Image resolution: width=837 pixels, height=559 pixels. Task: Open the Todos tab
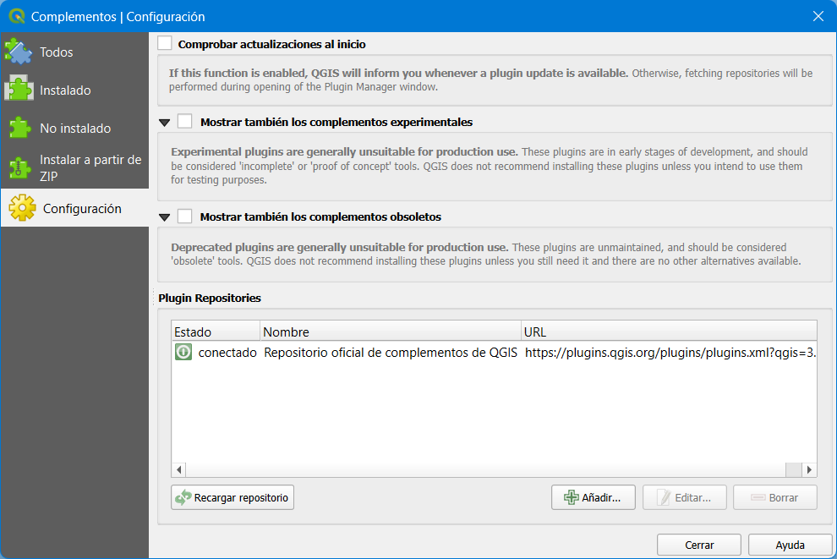(x=74, y=52)
